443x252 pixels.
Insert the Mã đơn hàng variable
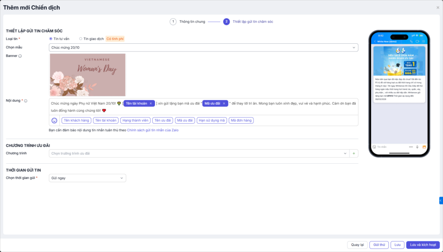(x=241, y=120)
